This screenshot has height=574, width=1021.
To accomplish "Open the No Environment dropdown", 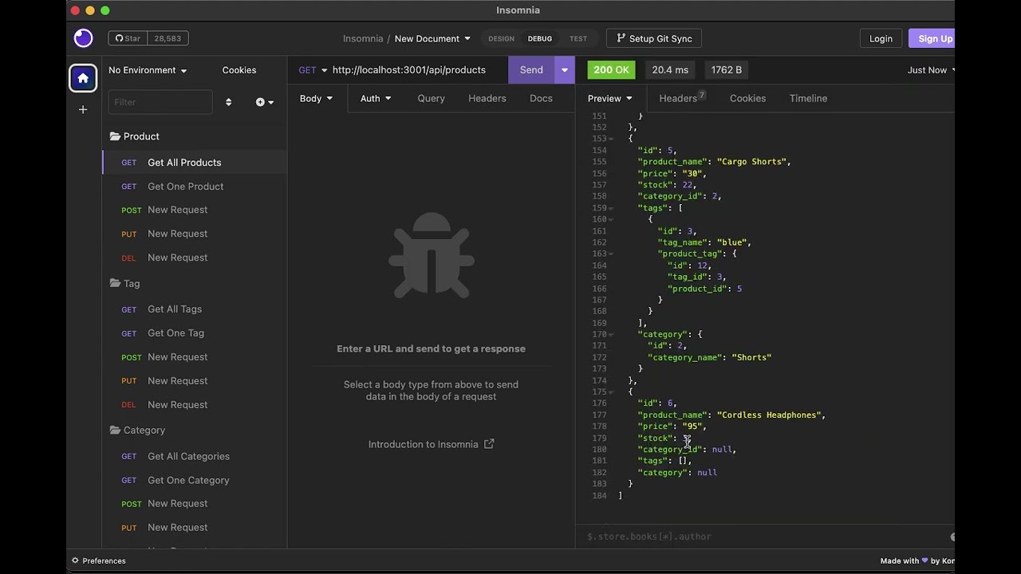I will [x=148, y=70].
